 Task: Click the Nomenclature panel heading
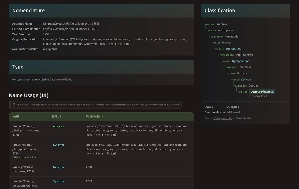tap(28, 10)
